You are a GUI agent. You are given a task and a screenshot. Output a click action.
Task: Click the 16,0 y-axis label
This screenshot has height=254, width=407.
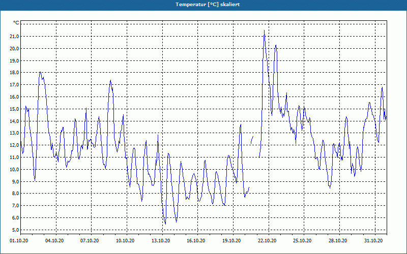click(14, 97)
